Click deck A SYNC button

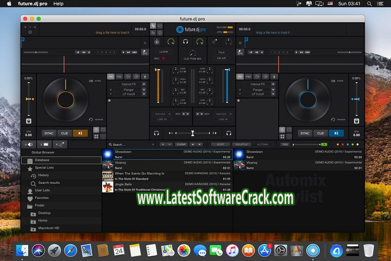pos(49,133)
